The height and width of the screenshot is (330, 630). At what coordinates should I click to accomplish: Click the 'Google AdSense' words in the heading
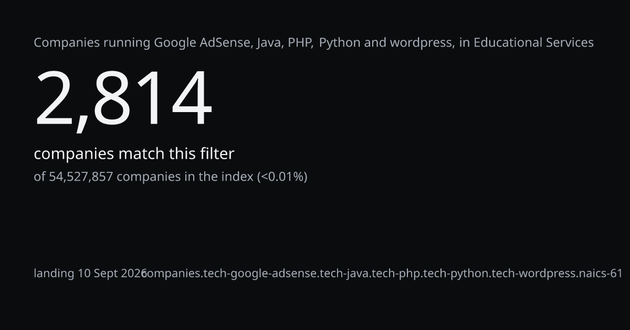coord(203,43)
